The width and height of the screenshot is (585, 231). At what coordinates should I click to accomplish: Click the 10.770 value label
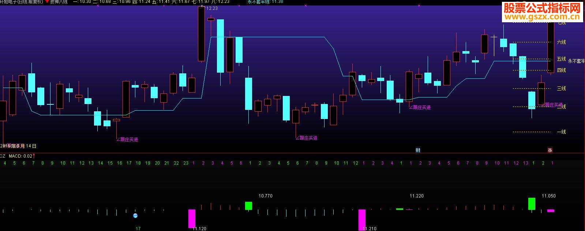pos(265,196)
